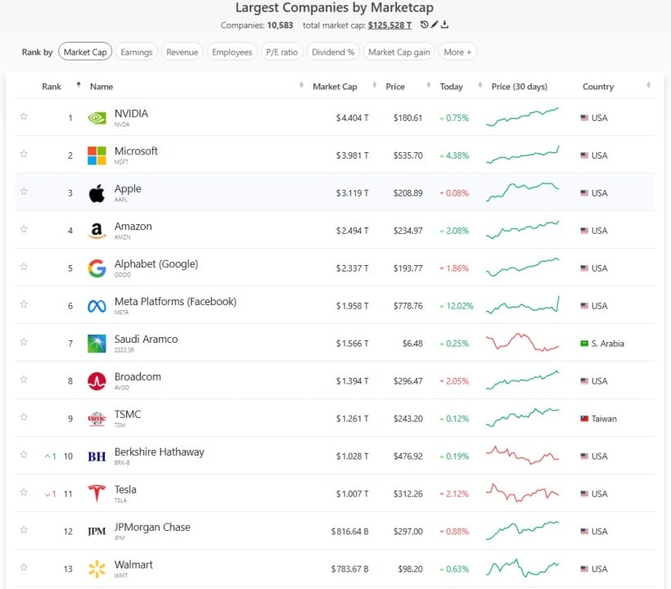Click the Berkshire Hathaway company name
The width and height of the screenshot is (671, 589).
click(x=160, y=452)
